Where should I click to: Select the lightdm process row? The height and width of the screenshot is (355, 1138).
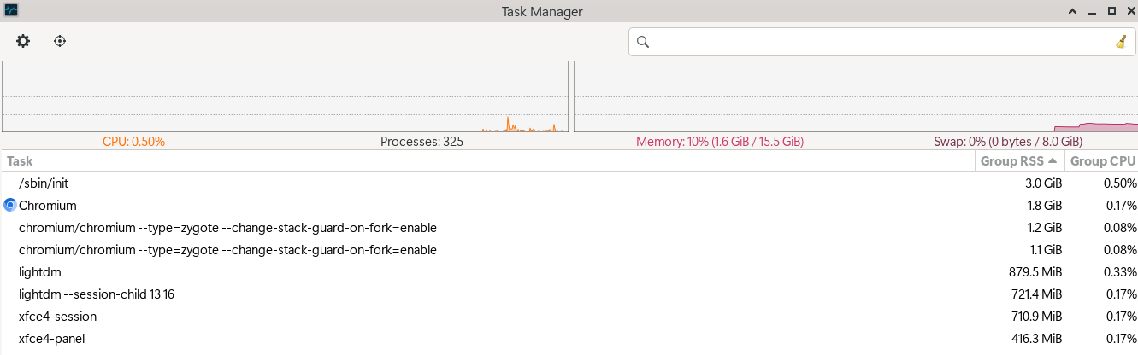[x=569, y=272]
